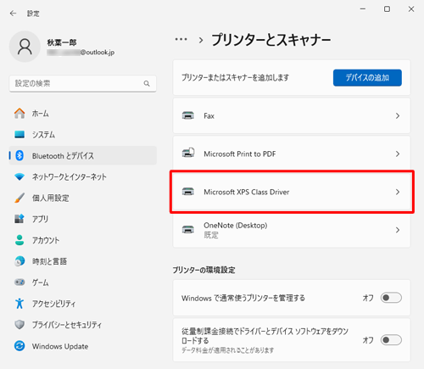424x369 pixels.
Task: Expand OneNote (Desktop) printer entry chevron
Action: pyautogui.click(x=398, y=230)
